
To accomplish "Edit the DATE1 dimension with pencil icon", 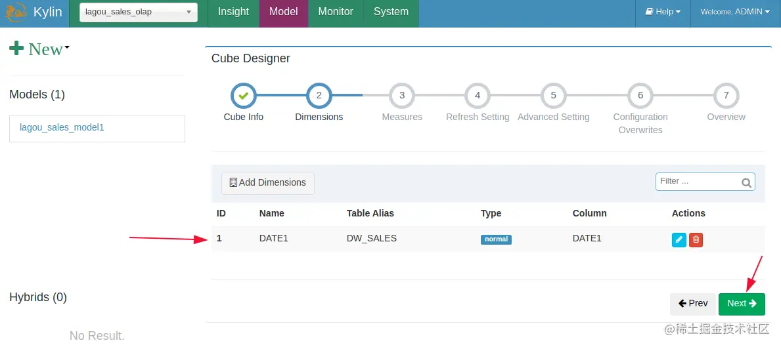I will (679, 240).
